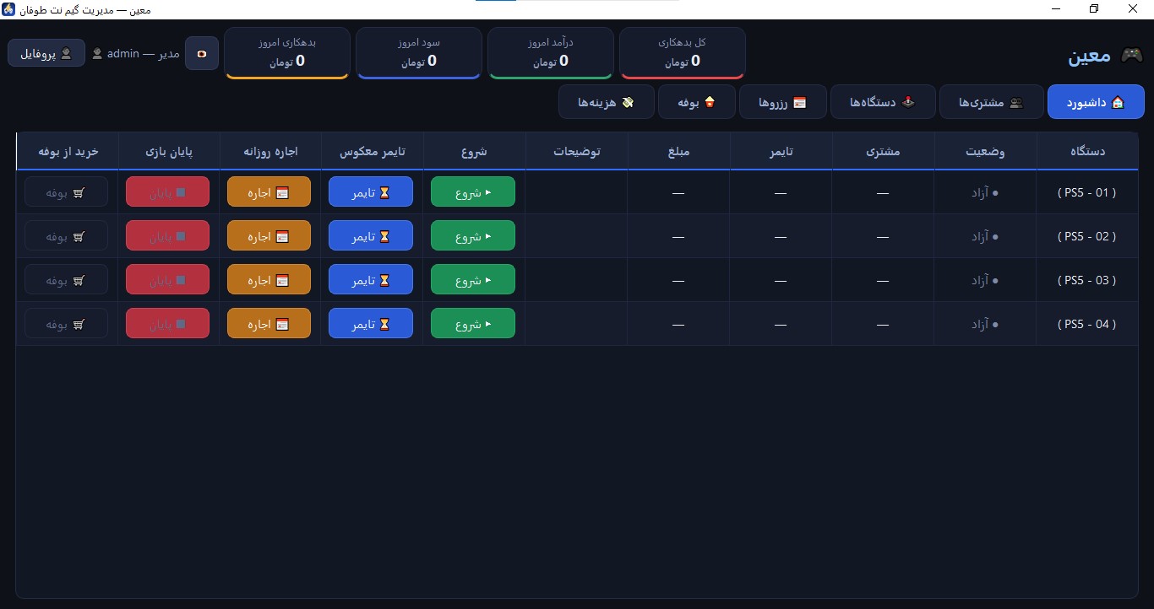
Task: Set countdown timer for PS5 - 01
Action: point(371,191)
